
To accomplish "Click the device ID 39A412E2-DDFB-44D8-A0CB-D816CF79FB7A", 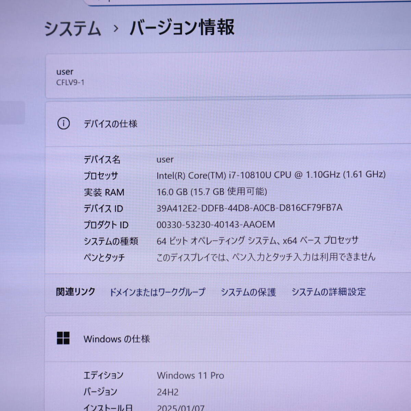I will click(249, 208).
